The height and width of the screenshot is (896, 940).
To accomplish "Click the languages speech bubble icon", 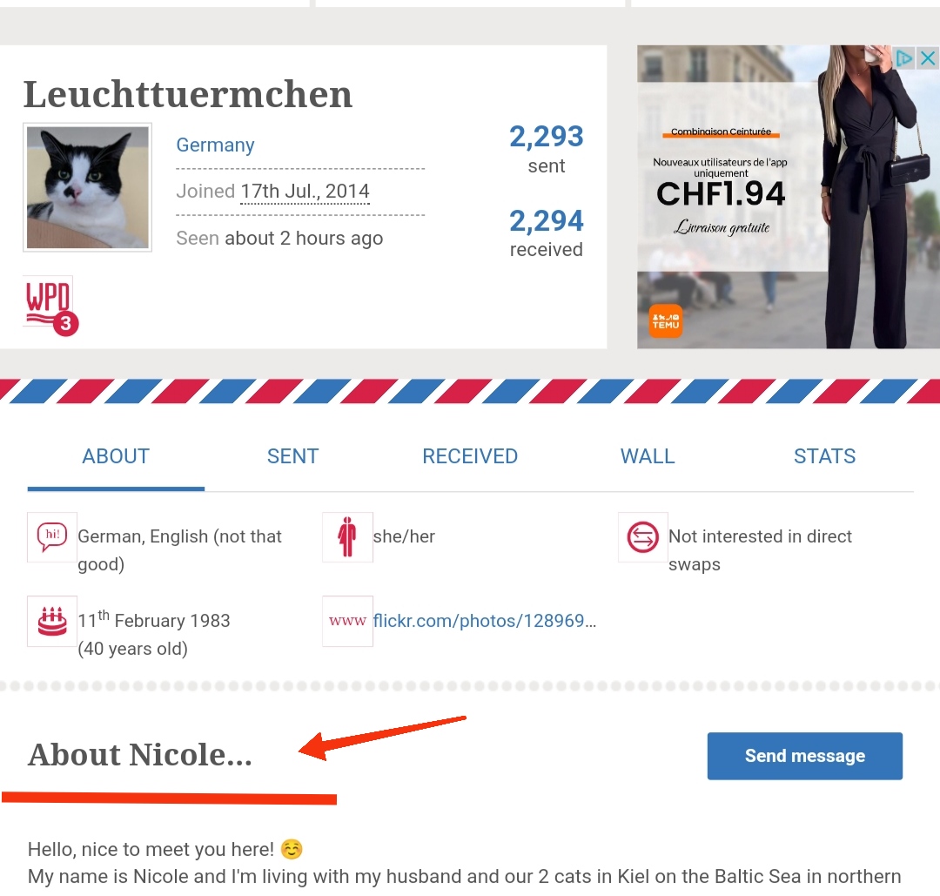I will (x=52, y=536).
